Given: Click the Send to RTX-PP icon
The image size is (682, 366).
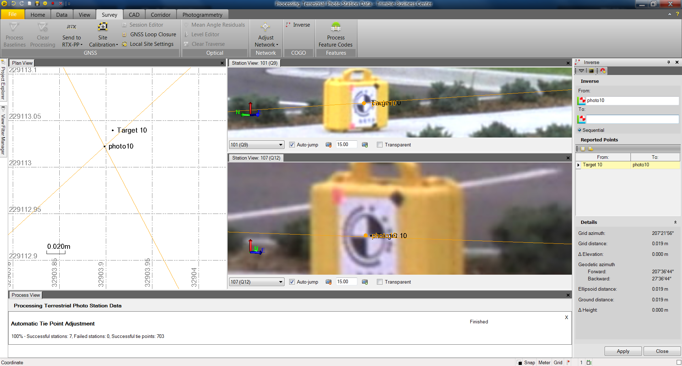Looking at the screenshot, I should click(71, 27).
